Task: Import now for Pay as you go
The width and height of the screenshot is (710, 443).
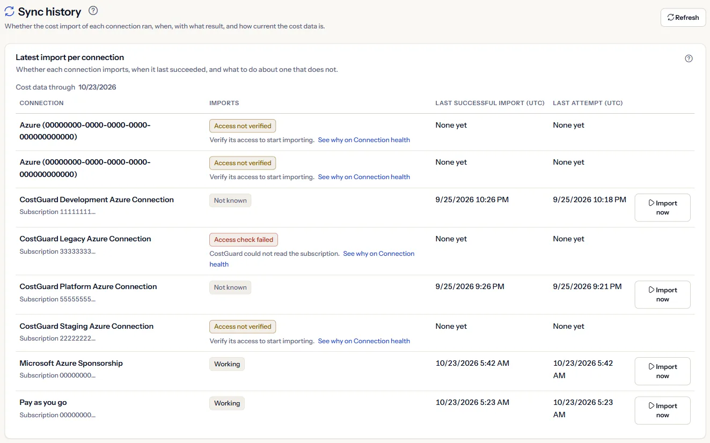Action: click(x=662, y=410)
